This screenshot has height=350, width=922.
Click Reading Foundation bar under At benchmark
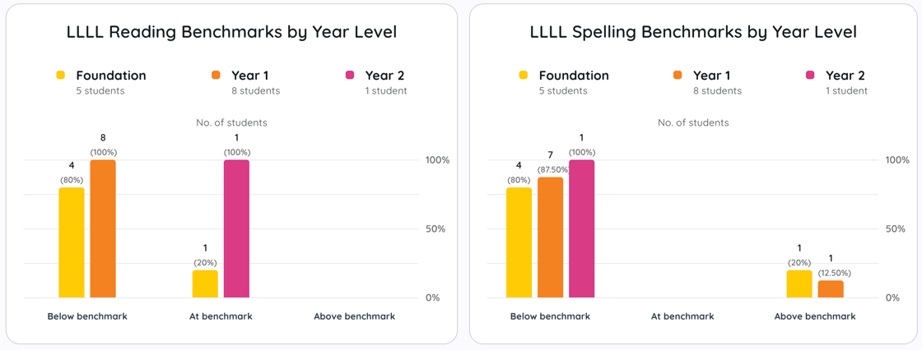pos(205,283)
